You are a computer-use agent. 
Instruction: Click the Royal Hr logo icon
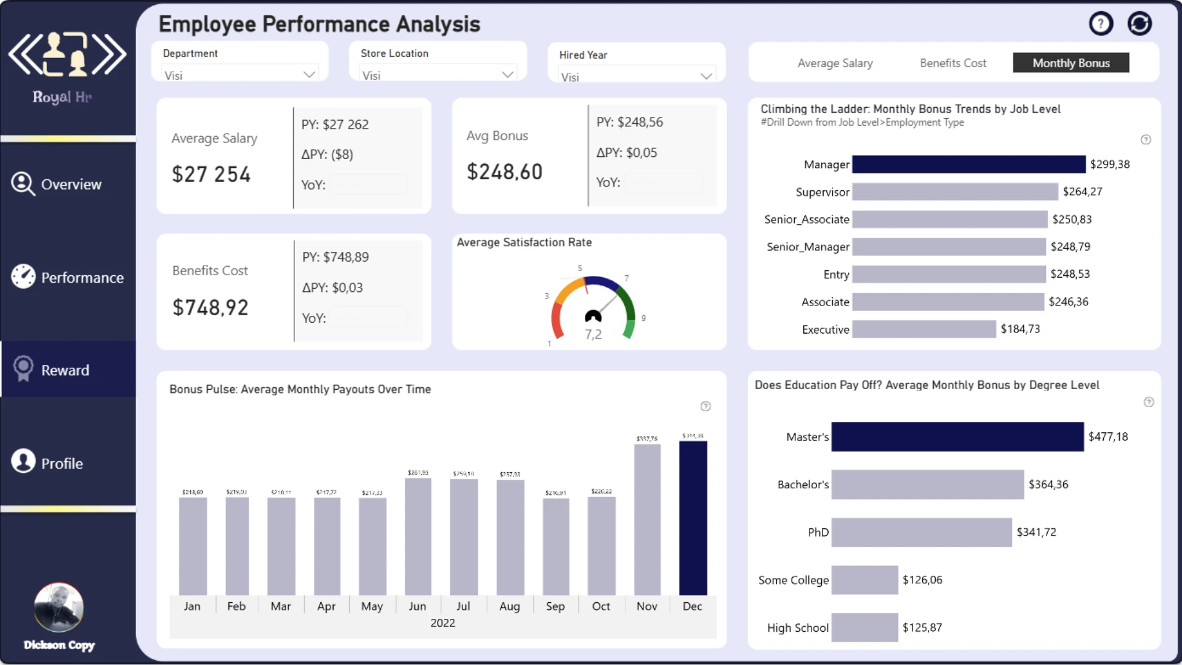(x=67, y=55)
